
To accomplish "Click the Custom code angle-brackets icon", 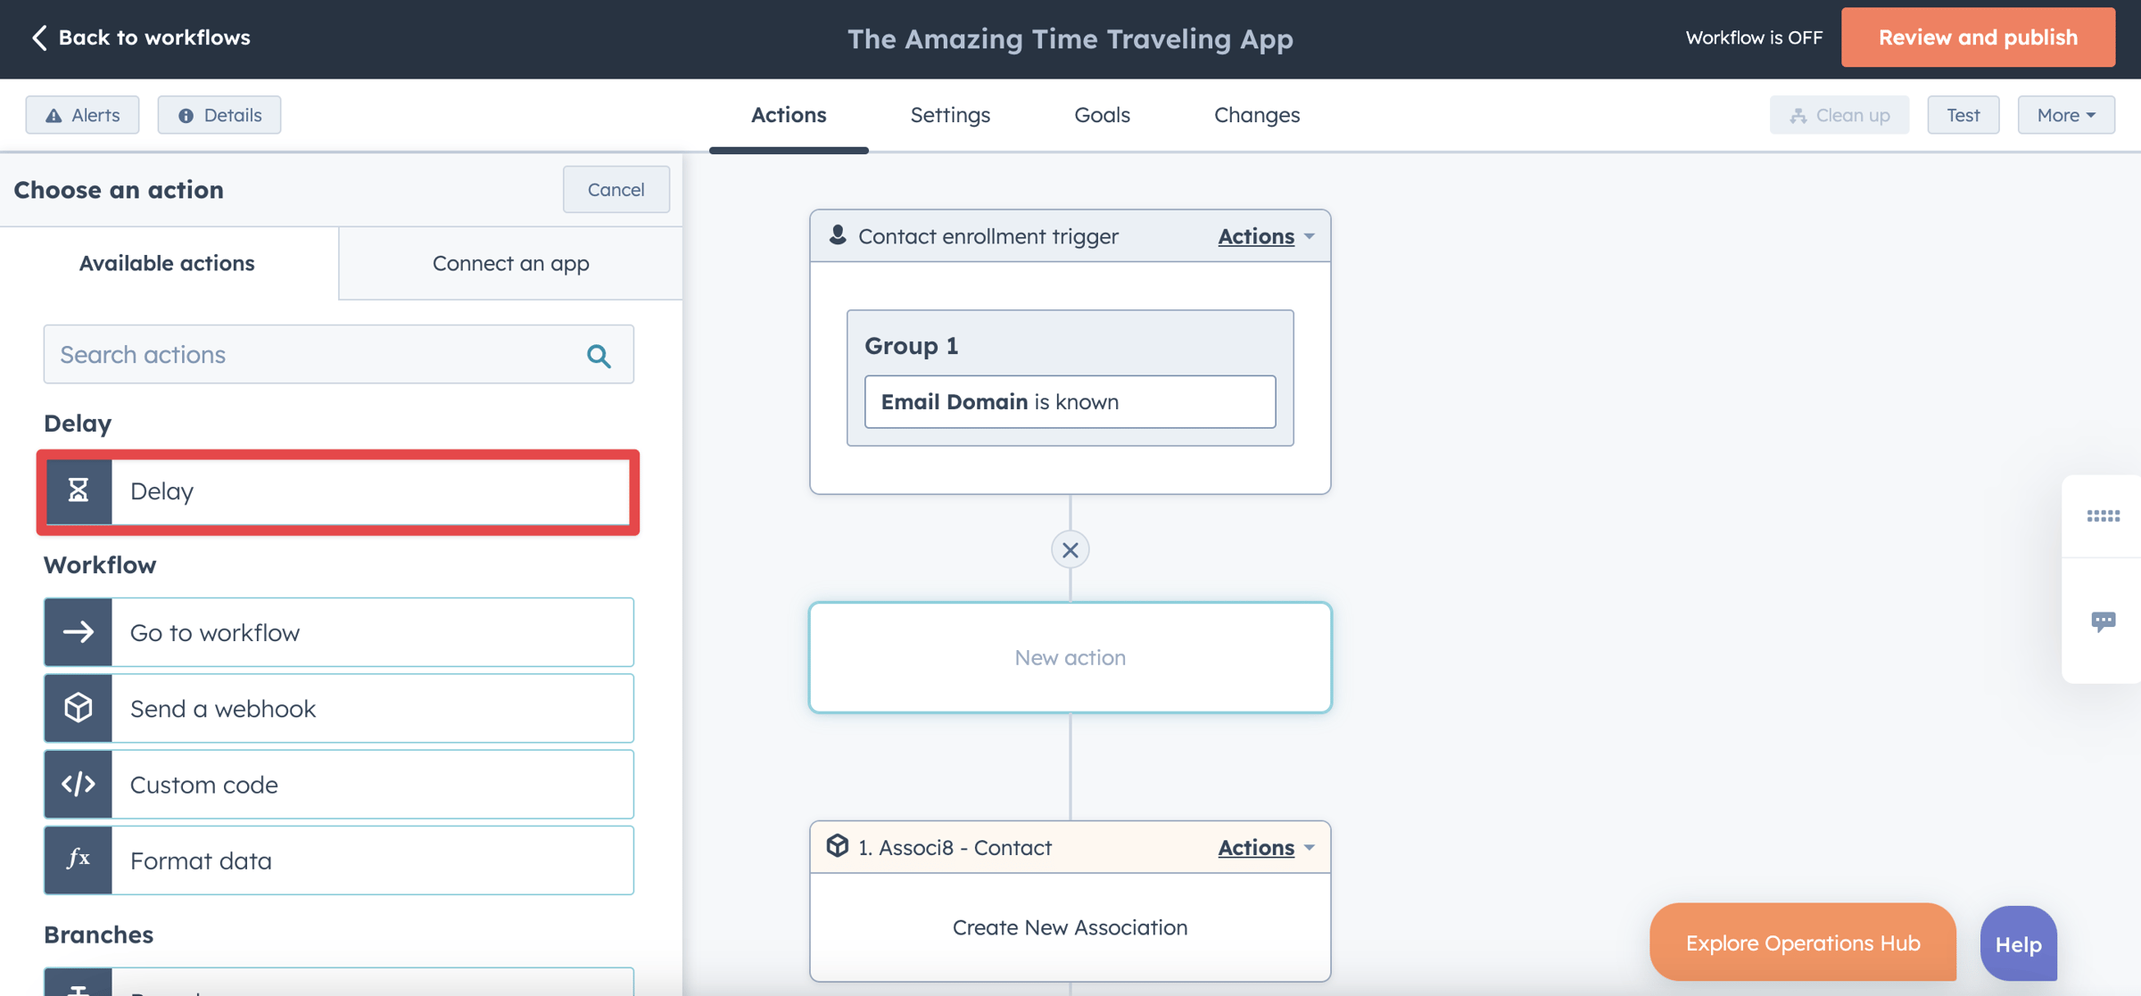I will coord(78,784).
